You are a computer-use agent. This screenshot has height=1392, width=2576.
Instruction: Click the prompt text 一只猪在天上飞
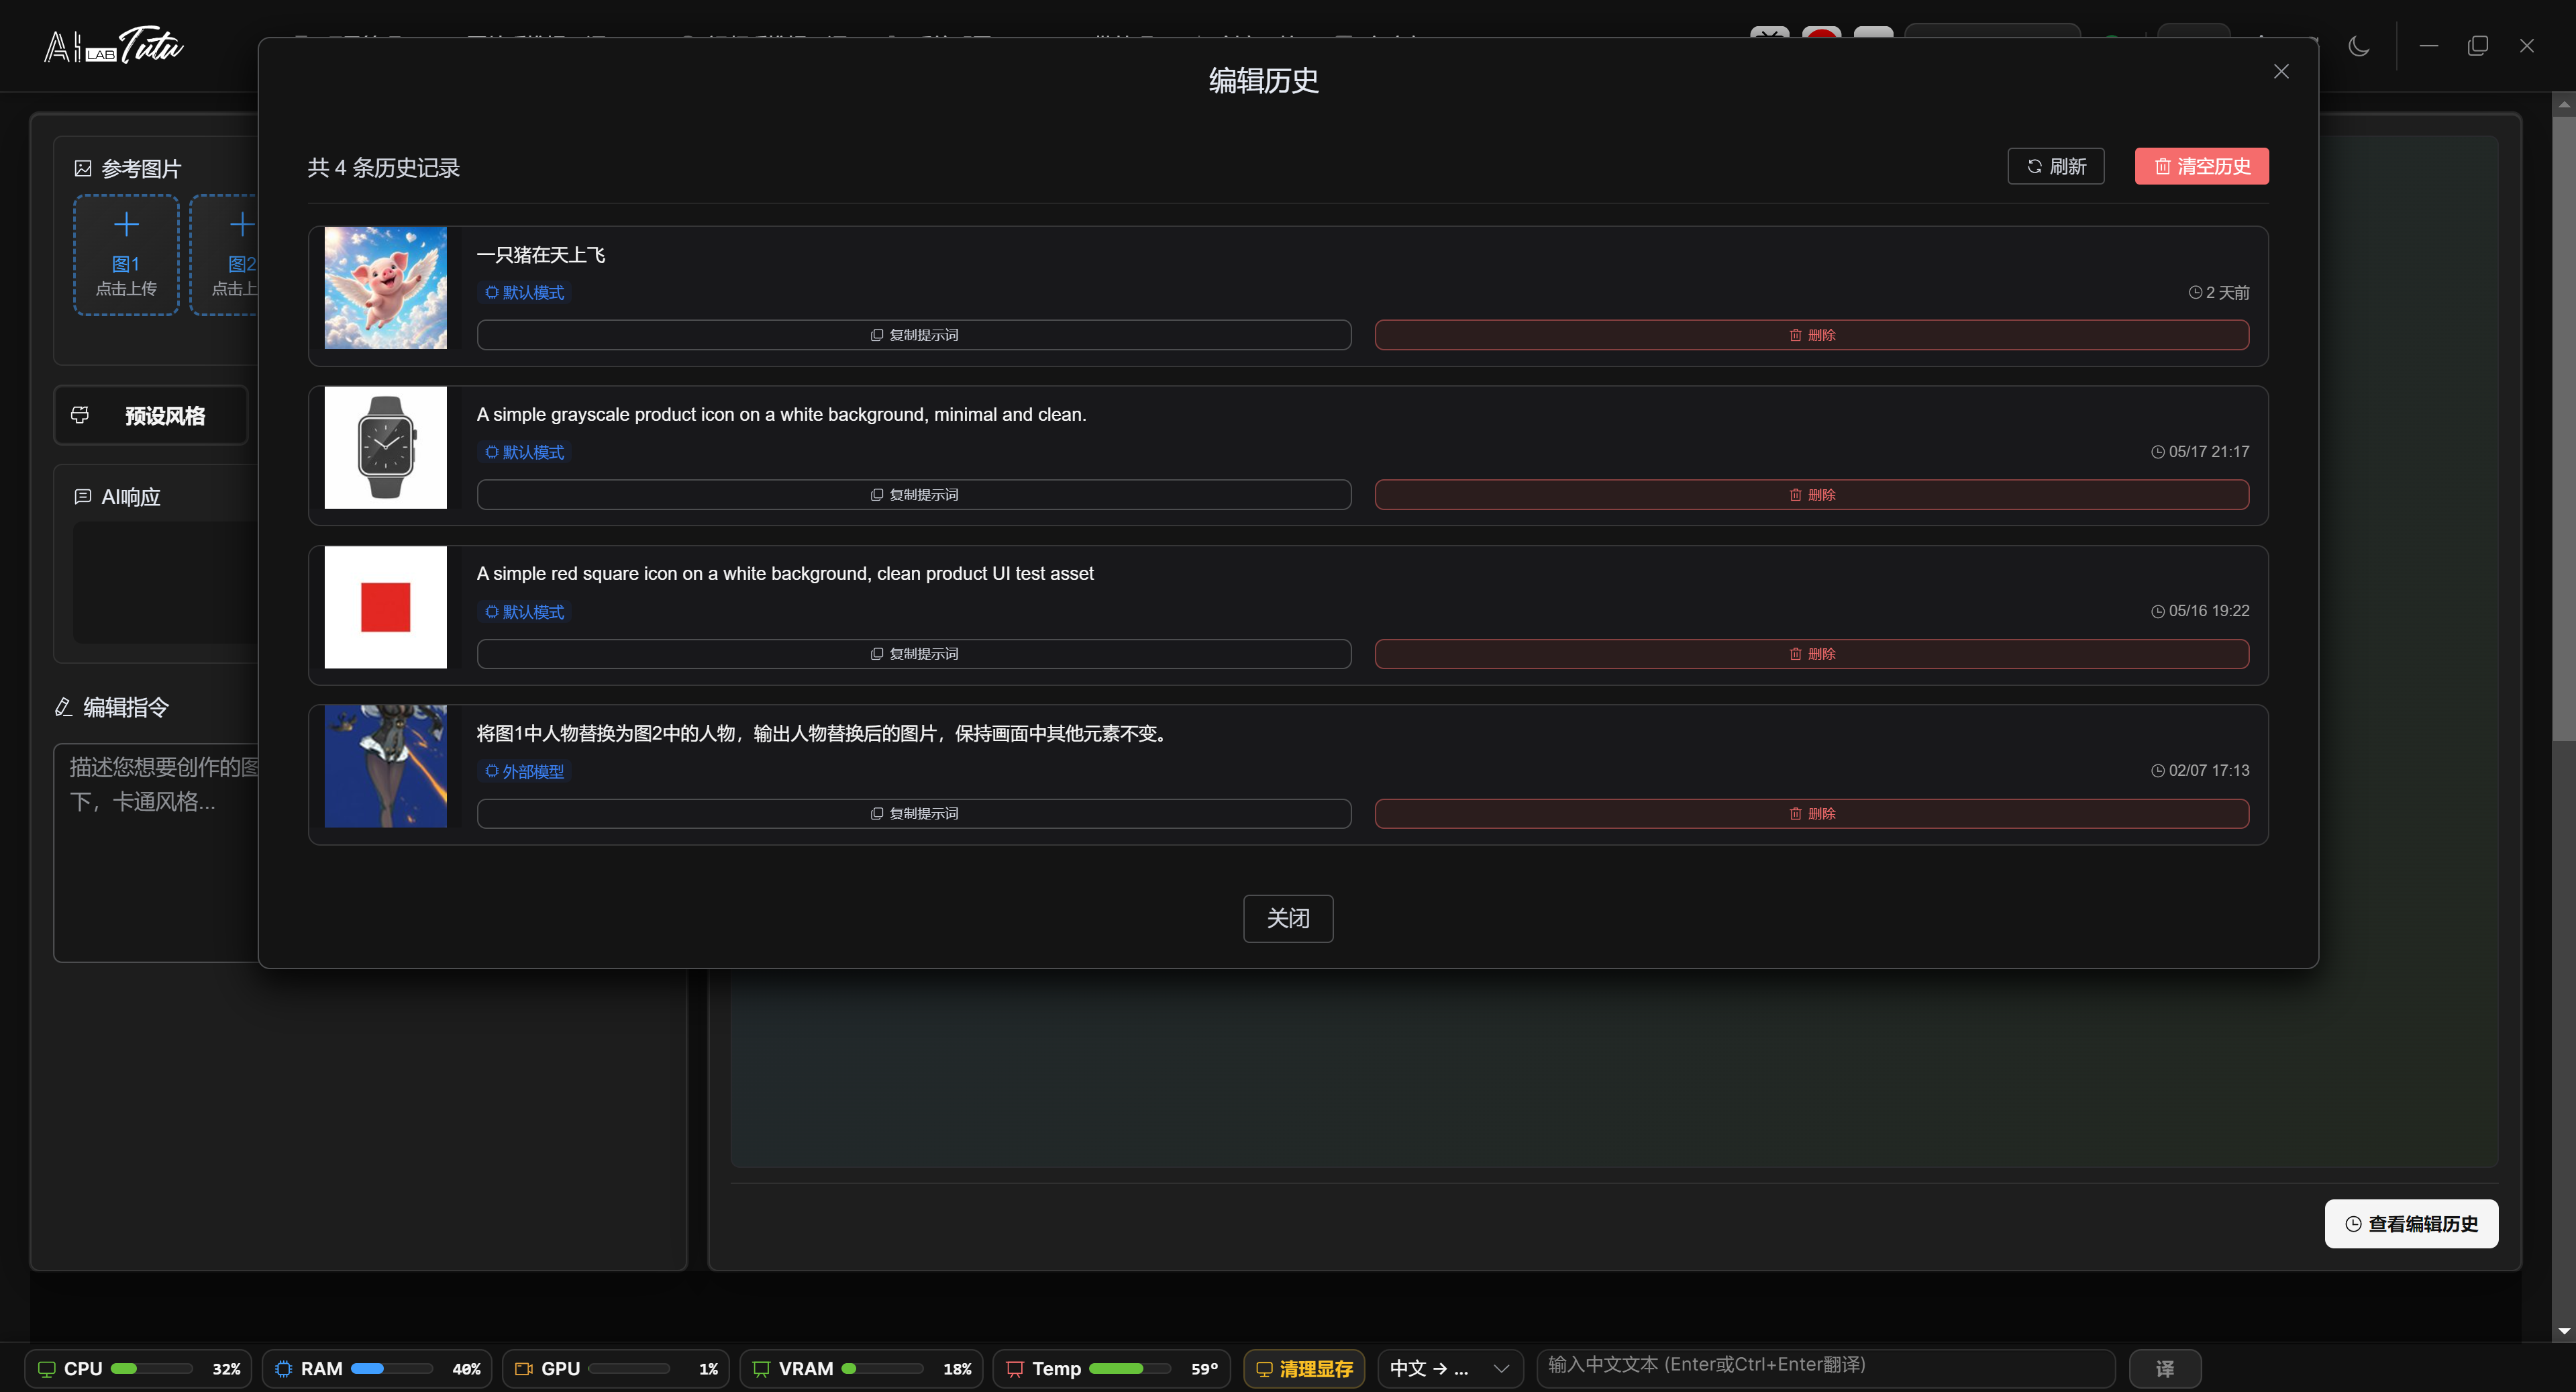coord(541,255)
